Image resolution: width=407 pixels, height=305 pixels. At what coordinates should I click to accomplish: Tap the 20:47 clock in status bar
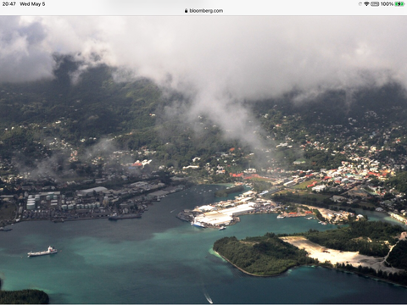pos(9,4)
